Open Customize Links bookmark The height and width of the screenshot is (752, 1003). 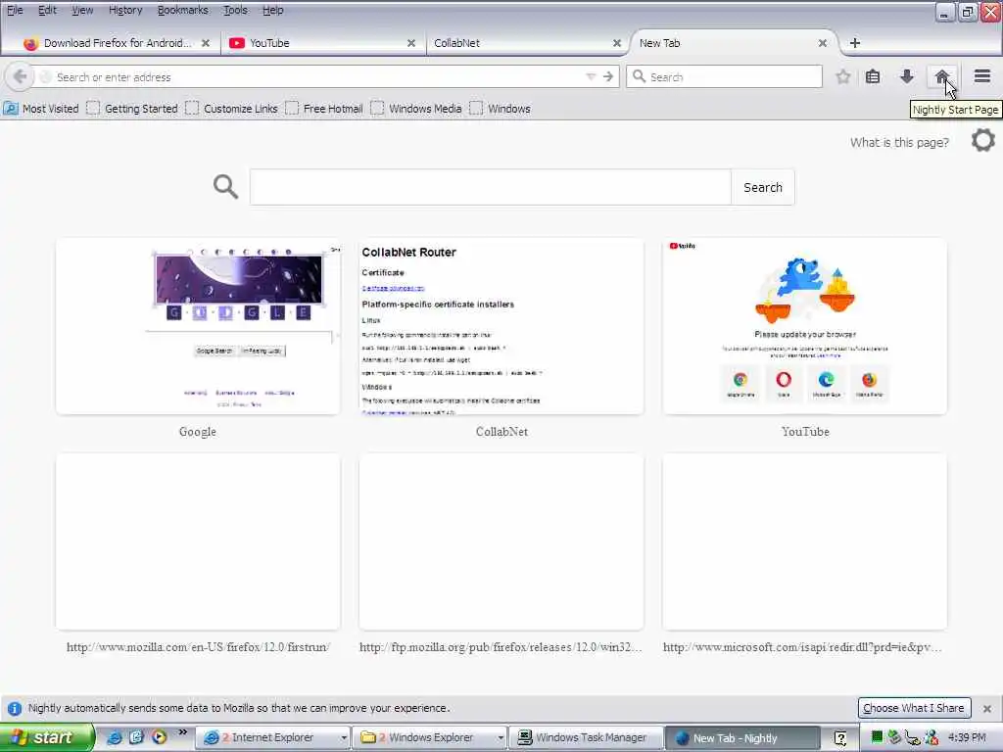click(231, 109)
